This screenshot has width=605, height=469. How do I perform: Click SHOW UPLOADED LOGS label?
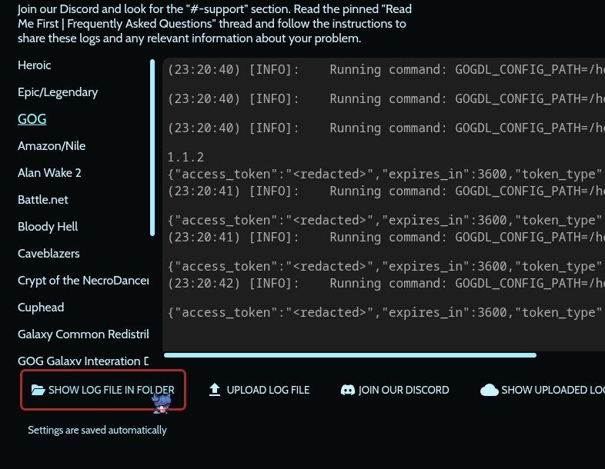tap(553, 390)
